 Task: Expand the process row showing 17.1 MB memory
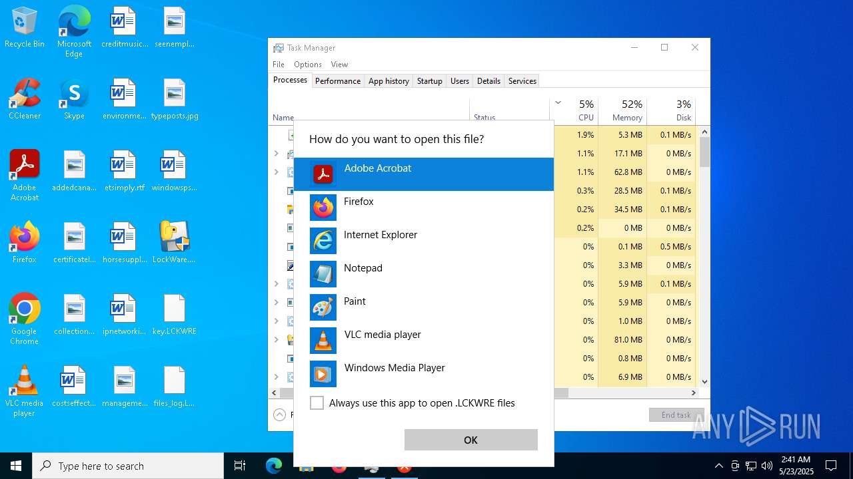point(277,153)
